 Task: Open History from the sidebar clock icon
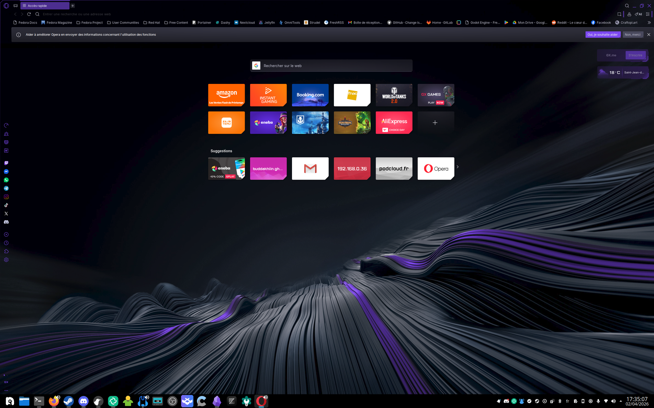coord(6,243)
